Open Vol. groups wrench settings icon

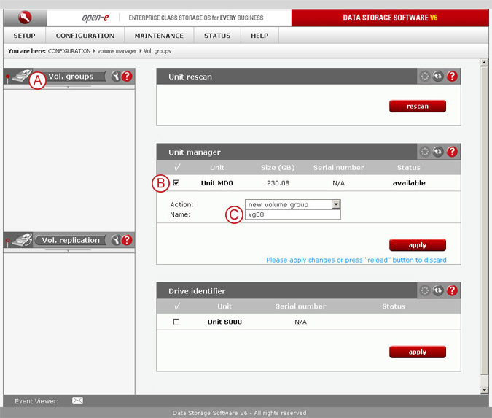tap(116, 77)
